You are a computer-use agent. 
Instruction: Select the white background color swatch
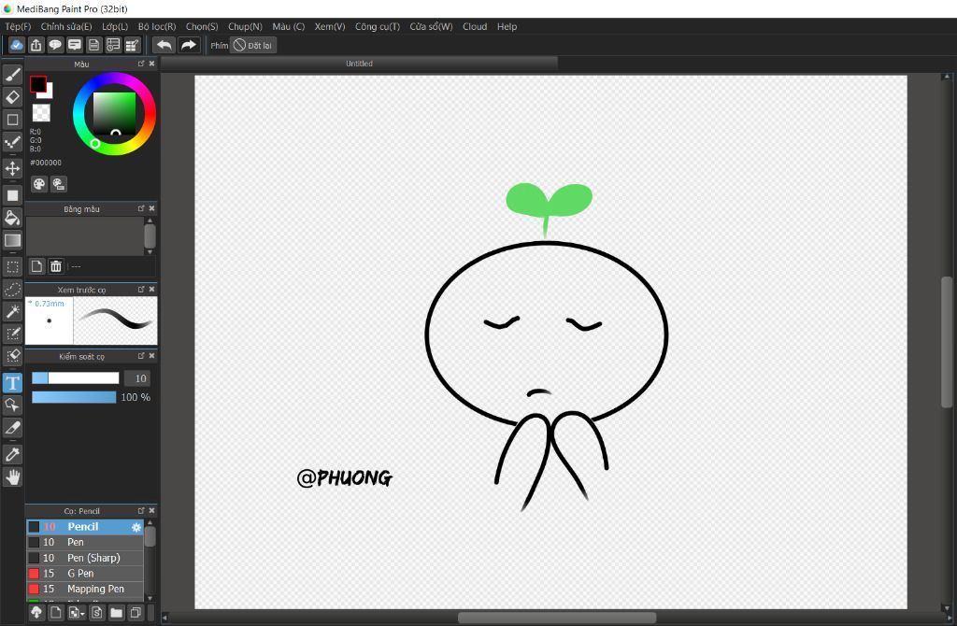(48, 93)
